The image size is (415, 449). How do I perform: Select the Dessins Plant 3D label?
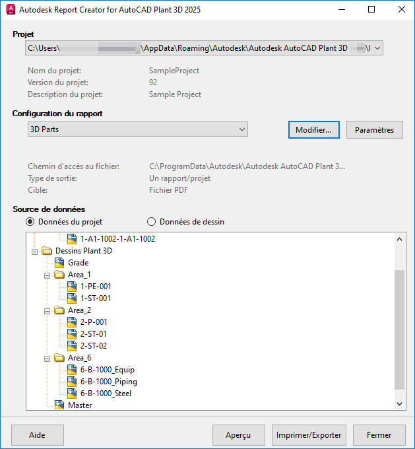pos(84,251)
